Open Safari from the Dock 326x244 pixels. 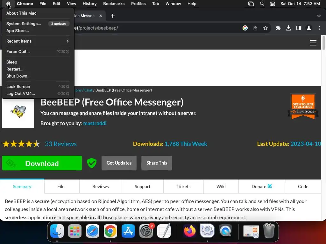click(x=93, y=231)
